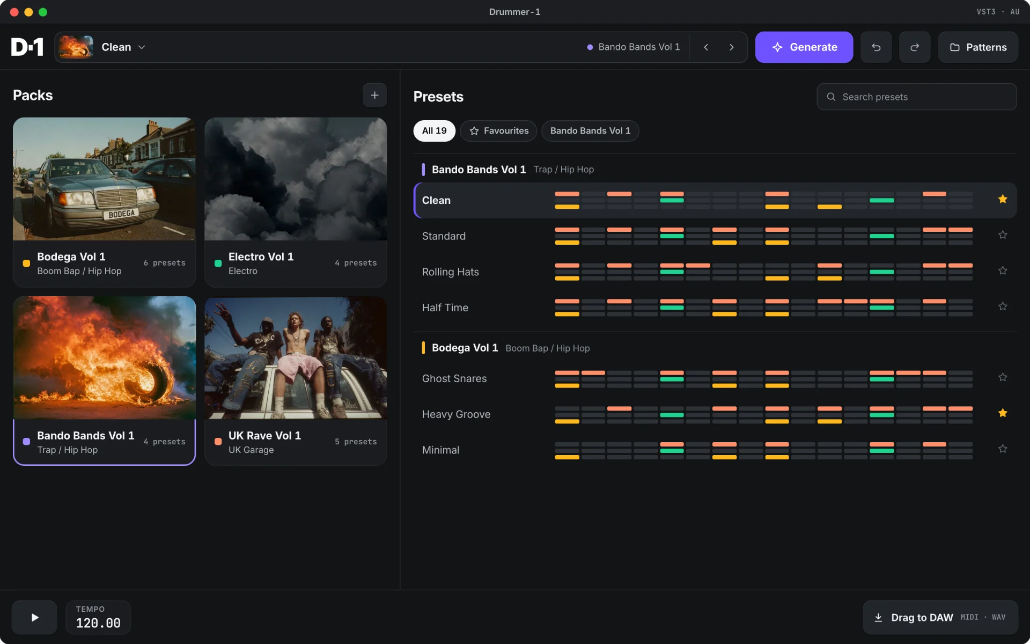
Task: Switch to the Favourites filter tab
Action: pyautogui.click(x=498, y=131)
